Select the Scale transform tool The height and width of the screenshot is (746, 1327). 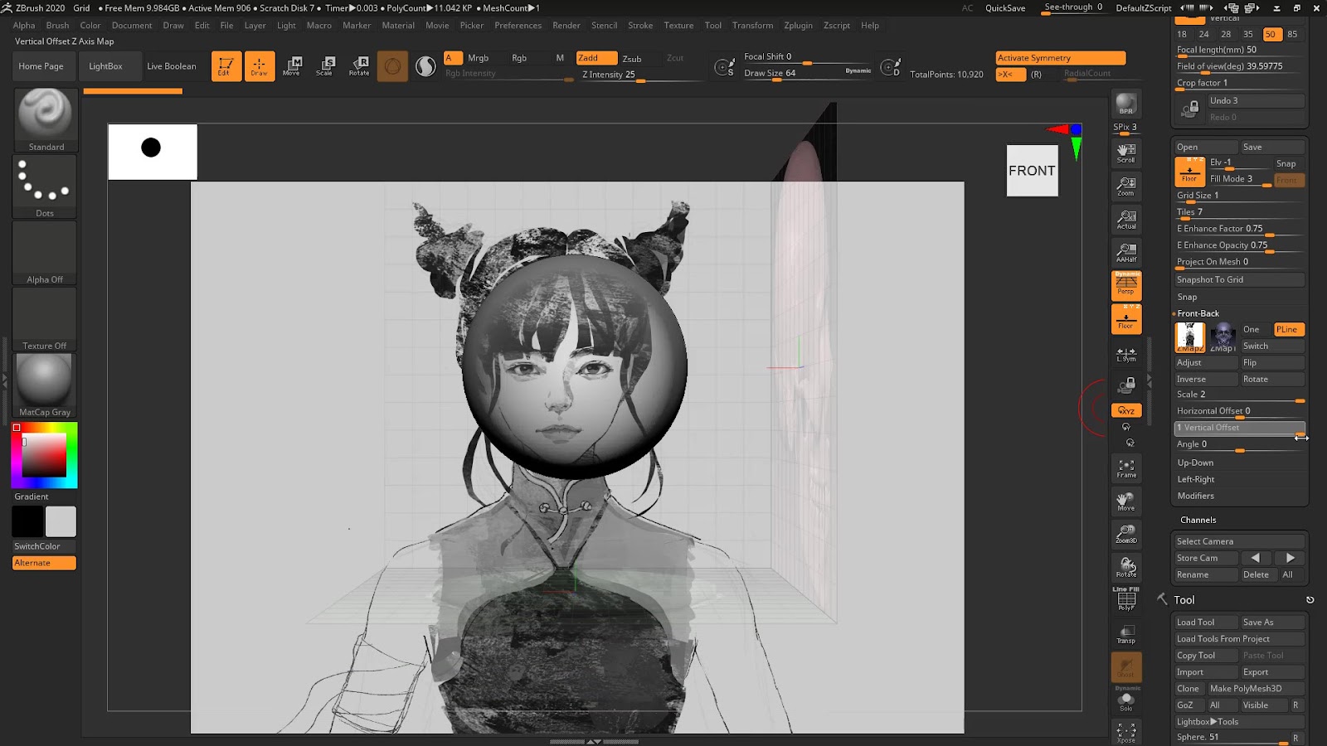(324, 66)
